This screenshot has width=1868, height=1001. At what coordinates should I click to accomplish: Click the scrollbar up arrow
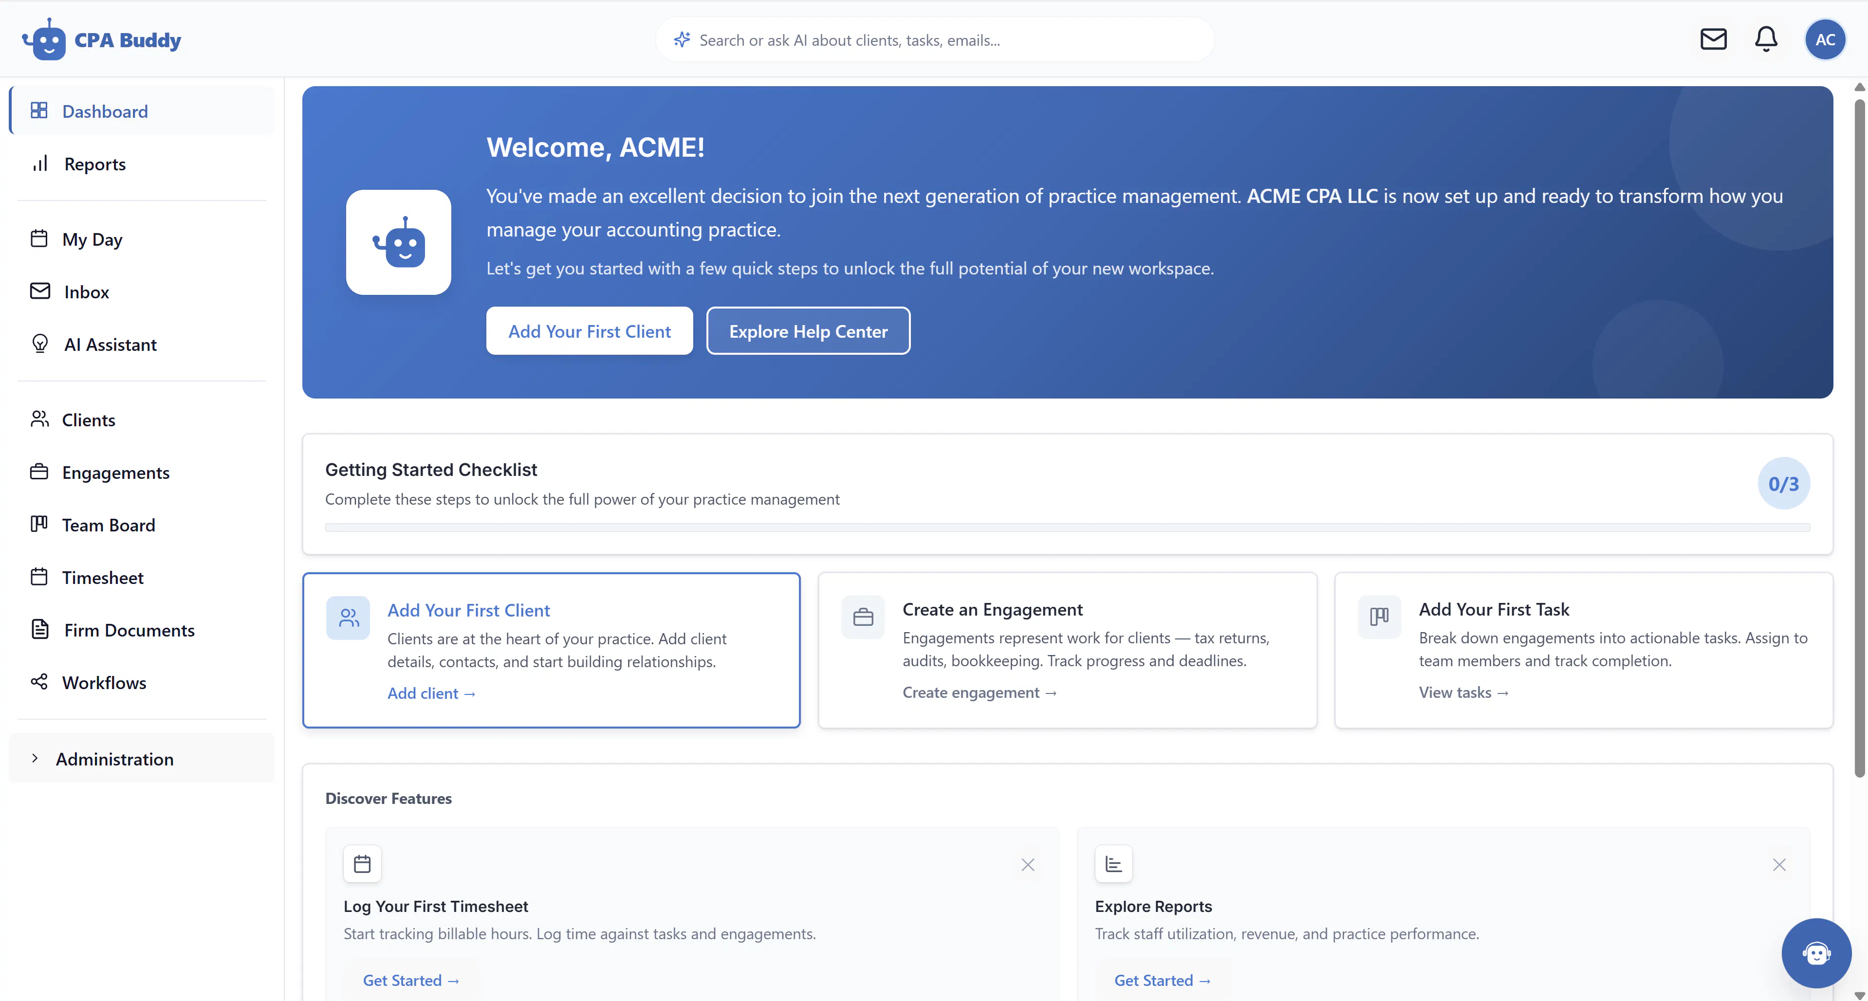(x=1859, y=87)
